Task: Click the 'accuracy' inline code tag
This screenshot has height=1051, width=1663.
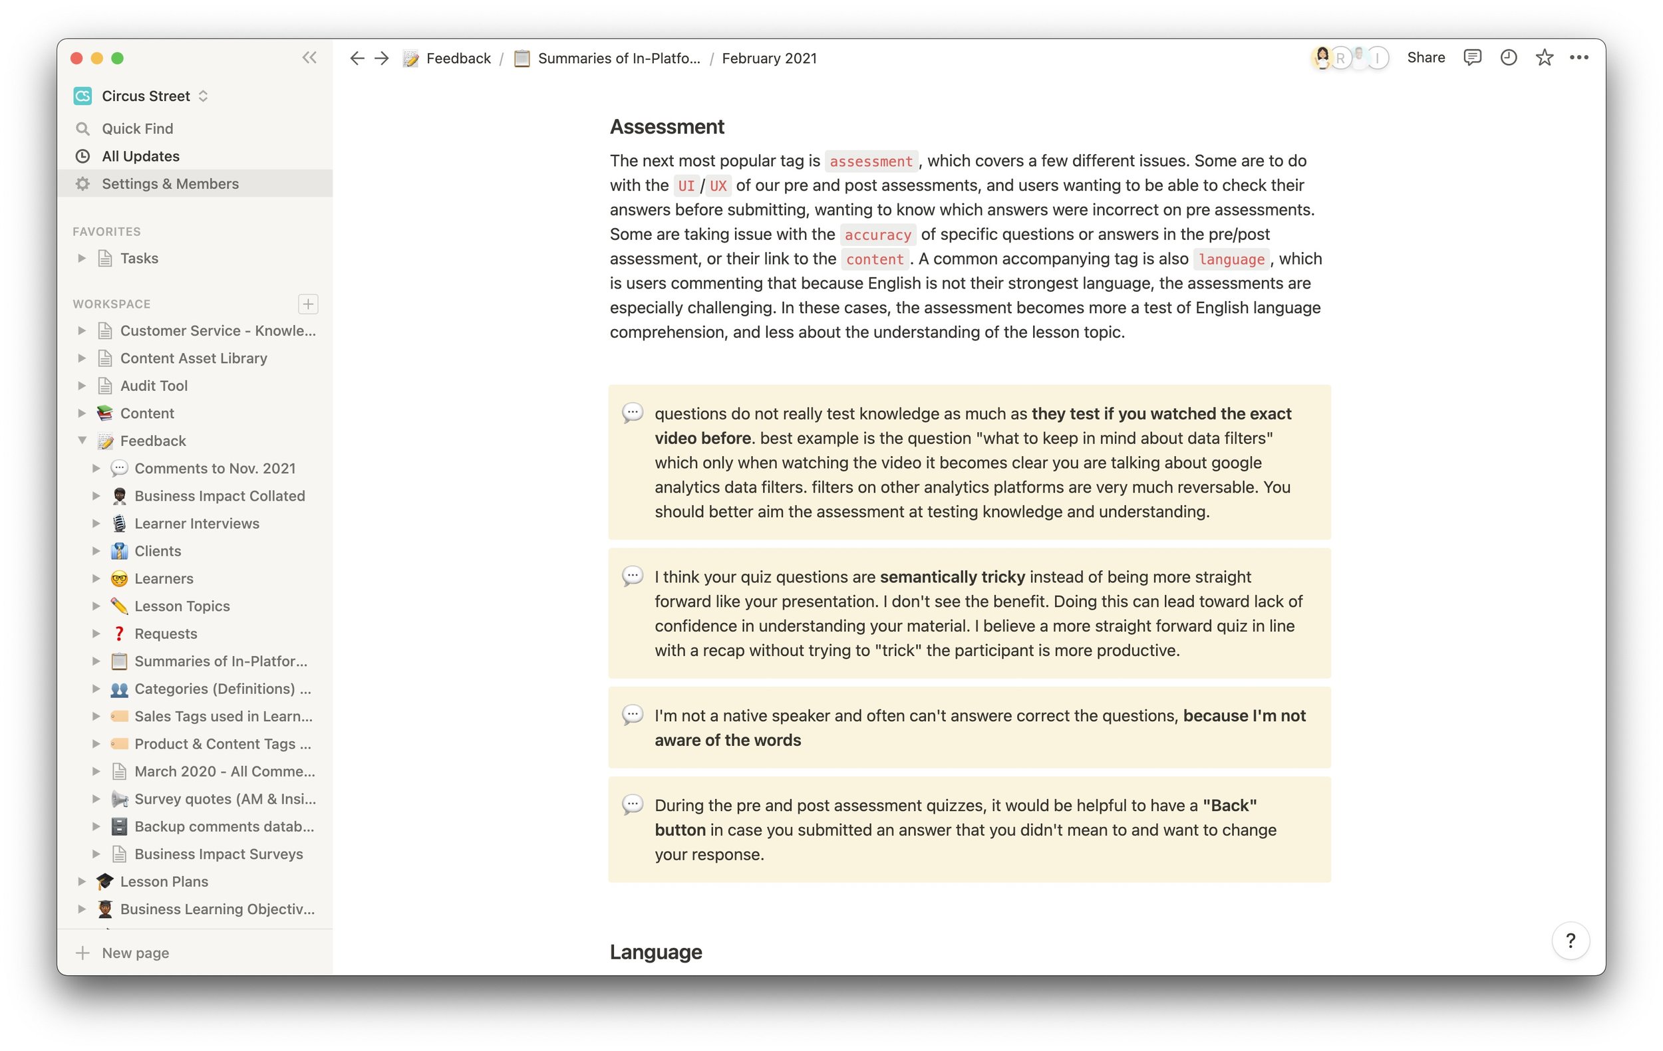Action: pos(878,235)
